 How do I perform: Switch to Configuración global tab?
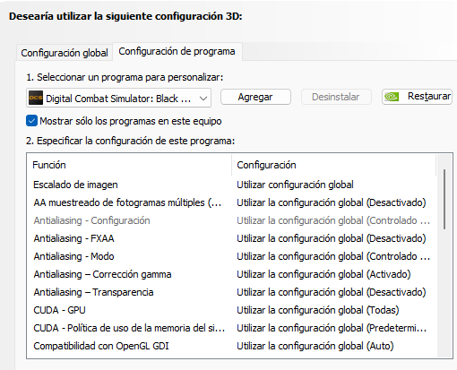click(65, 53)
